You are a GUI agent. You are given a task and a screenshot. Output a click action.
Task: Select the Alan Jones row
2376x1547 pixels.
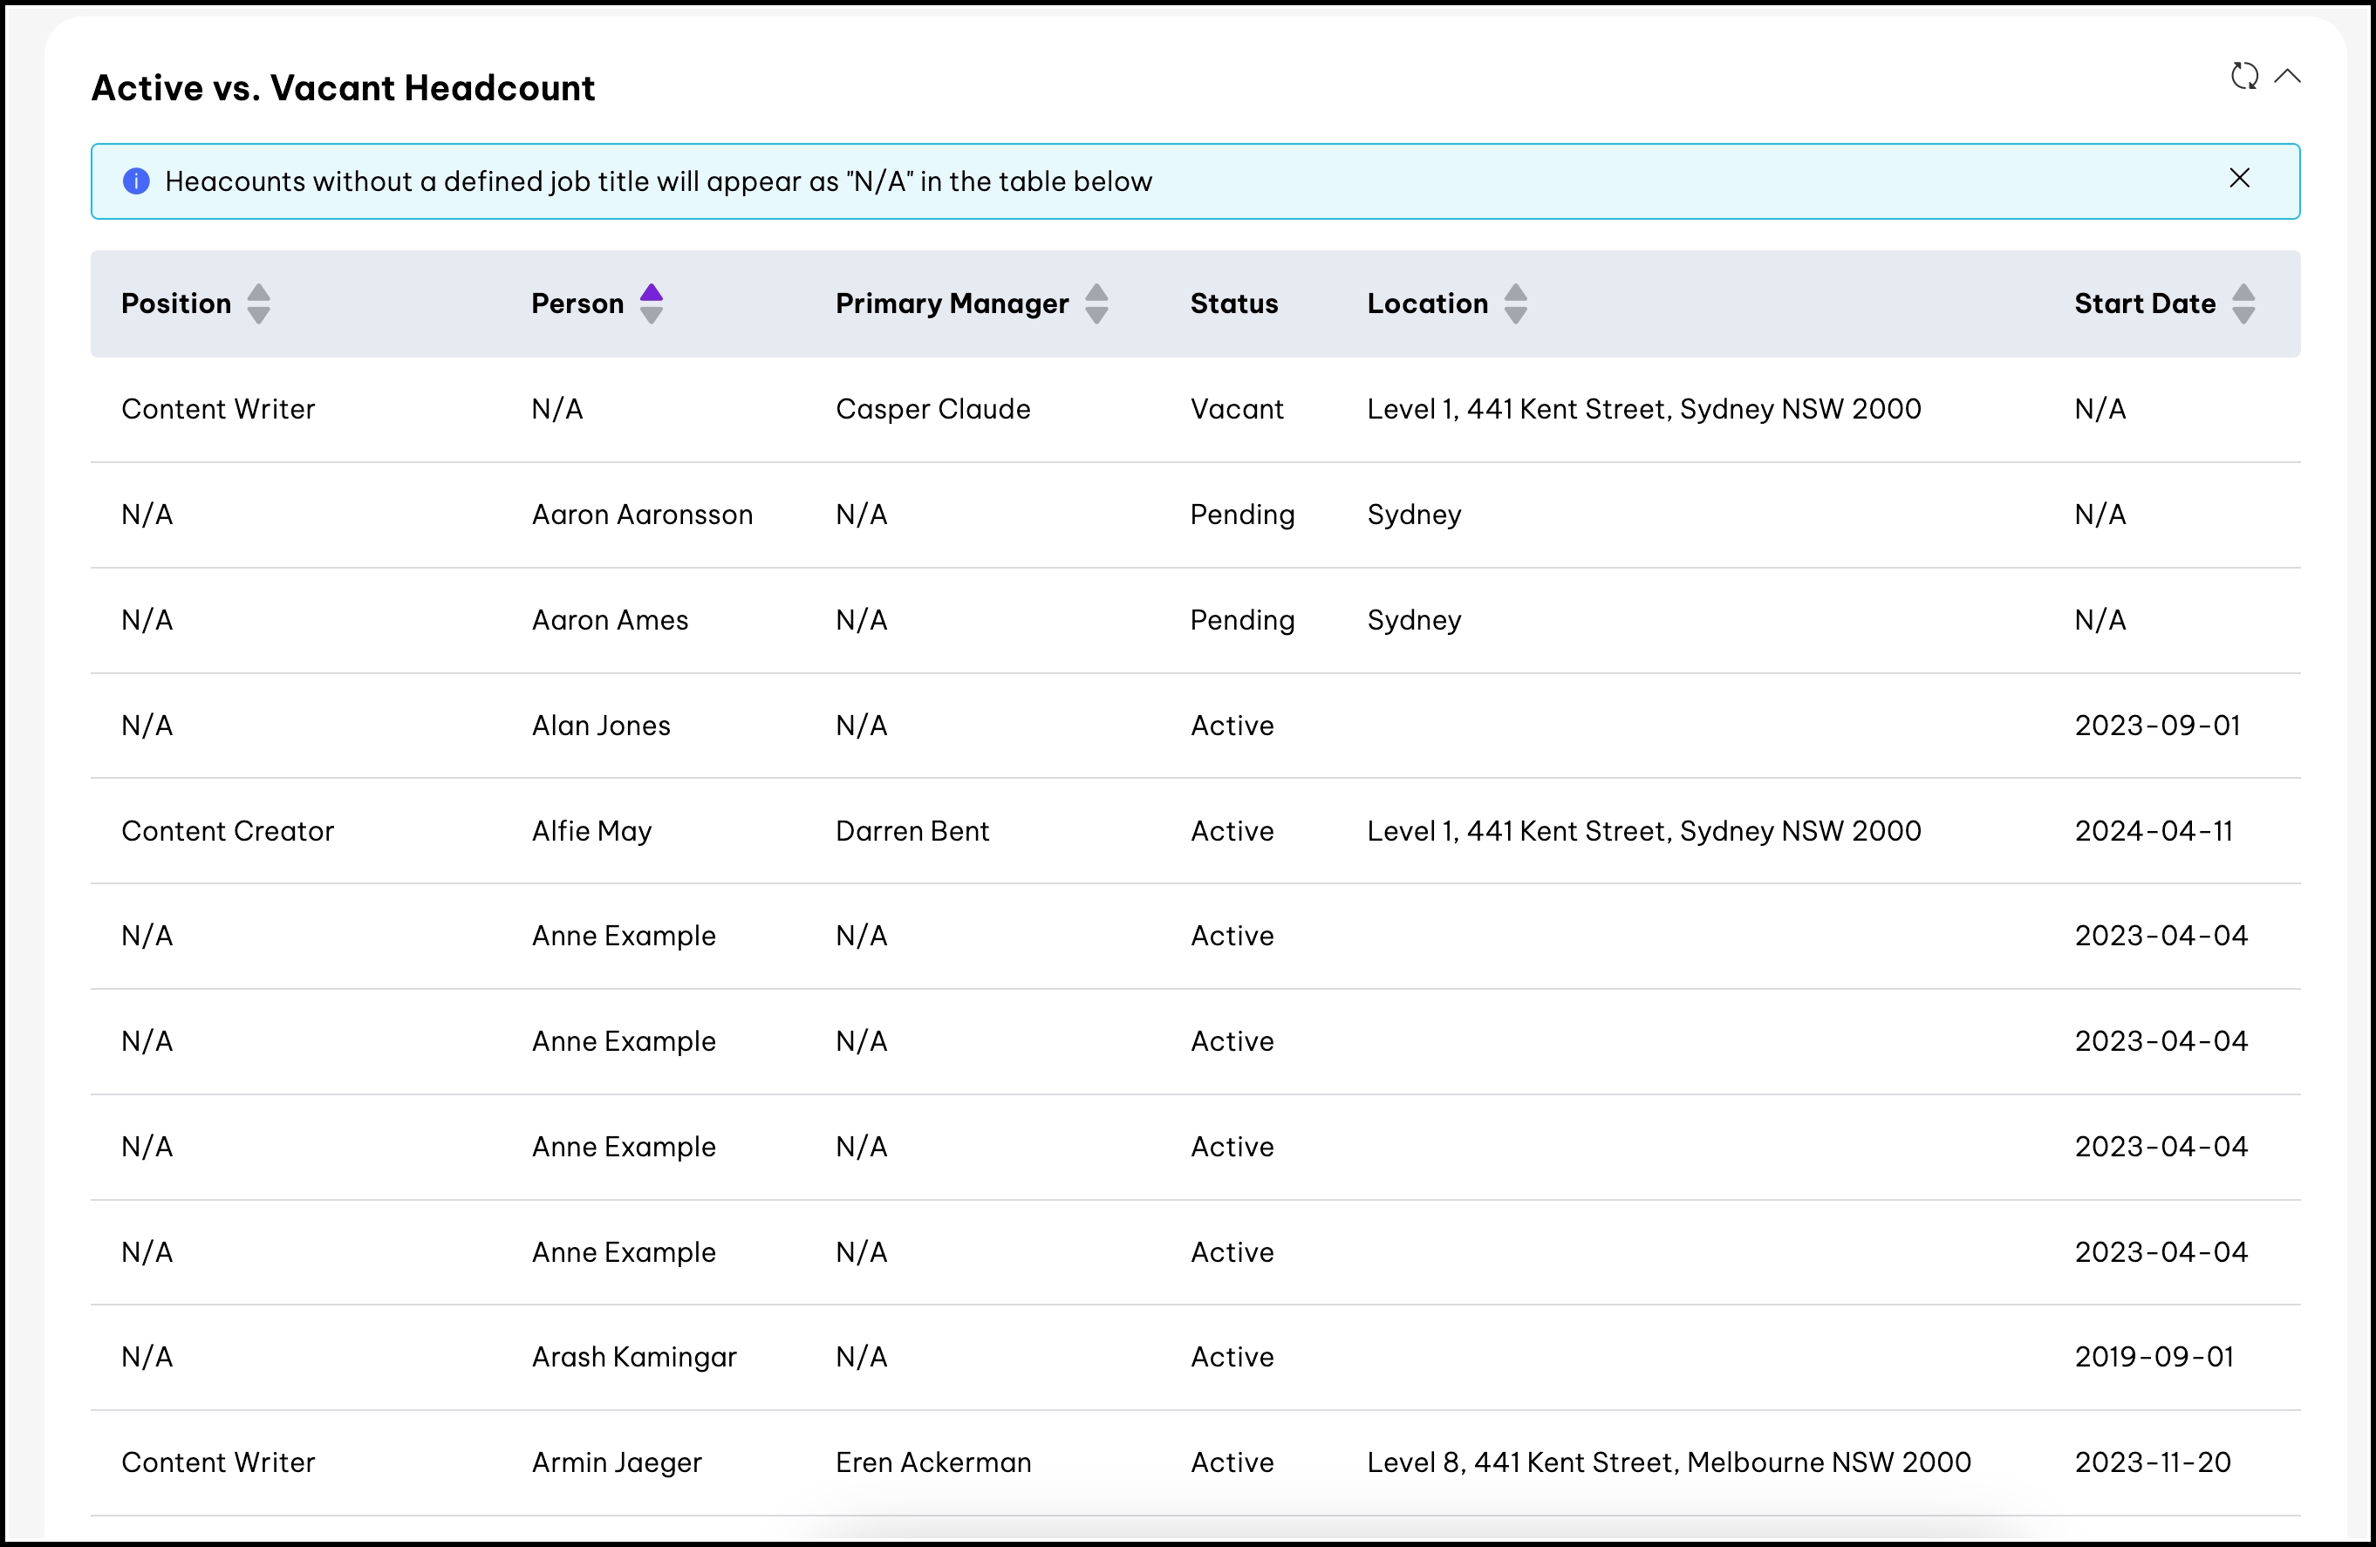click(600, 726)
